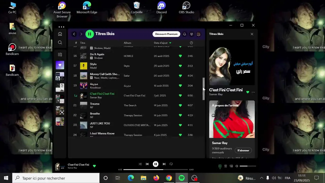Close the Titres likés side panel

252,34
